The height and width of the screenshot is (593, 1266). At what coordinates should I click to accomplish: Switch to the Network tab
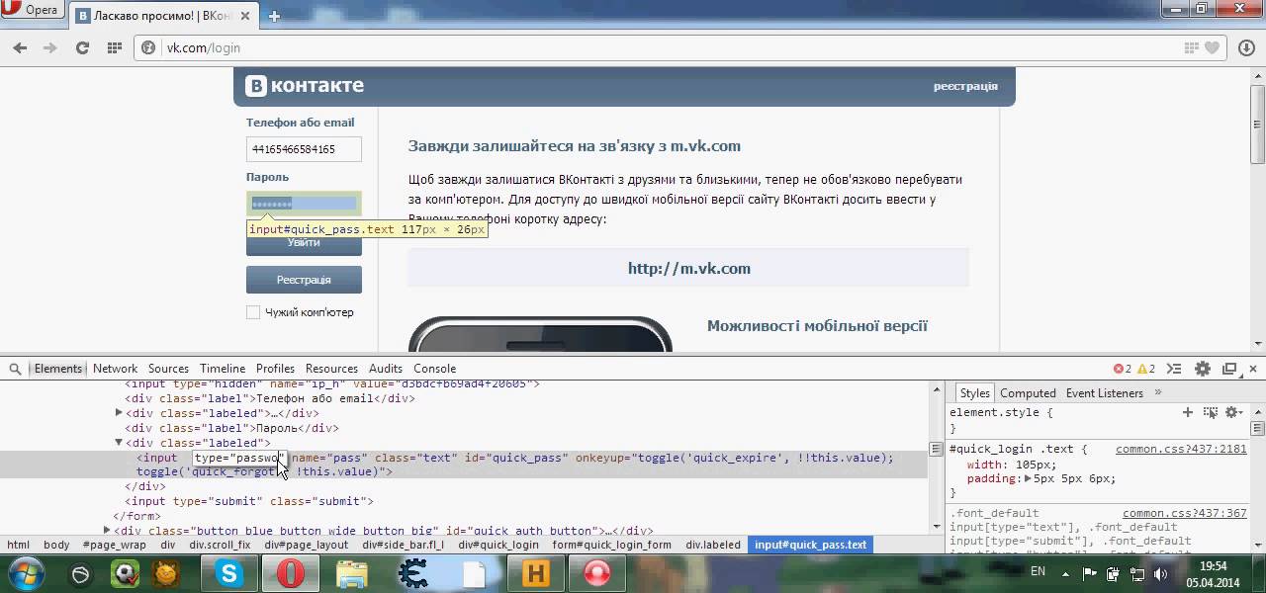coord(115,369)
